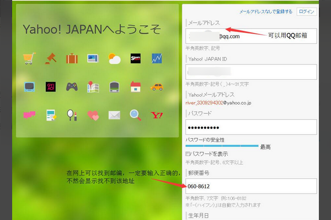Open the yellow car icon

(157, 86)
